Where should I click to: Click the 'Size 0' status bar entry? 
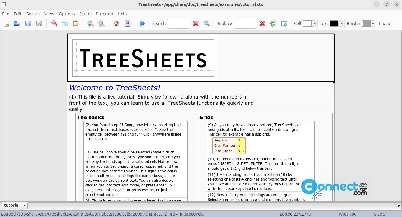pyautogui.click(x=380, y=214)
